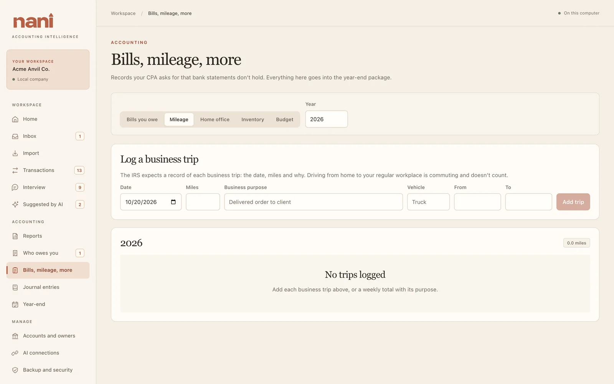Image resolution: width=614 pixels, height=384 pixels.
Task: Click the 0.0 miles total badge
Action: [x=576, y=243]
